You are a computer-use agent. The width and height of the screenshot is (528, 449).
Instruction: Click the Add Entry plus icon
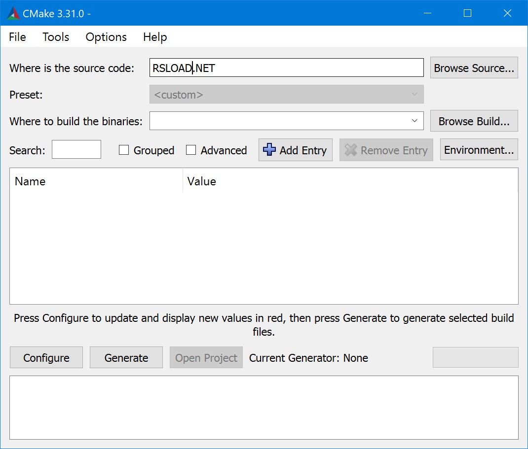point(269,150)
